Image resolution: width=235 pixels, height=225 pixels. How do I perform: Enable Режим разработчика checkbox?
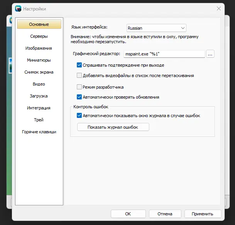coord(79,87)
